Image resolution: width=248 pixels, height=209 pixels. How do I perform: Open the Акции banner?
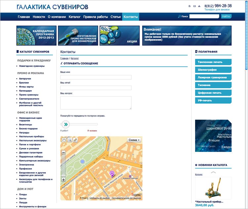[120, 35]
